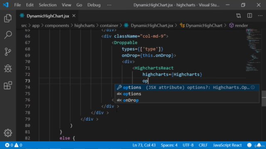Viewport: 266px width, 149px height.
Task: Click the errors count icon in status bar
Action: [x=7, y=145]
